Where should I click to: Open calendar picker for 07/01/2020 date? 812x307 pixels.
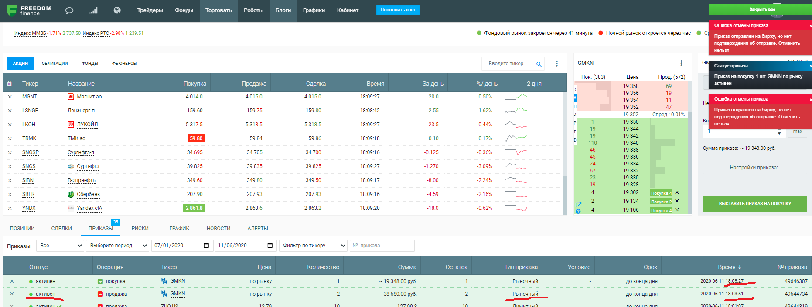coord(206,246)
